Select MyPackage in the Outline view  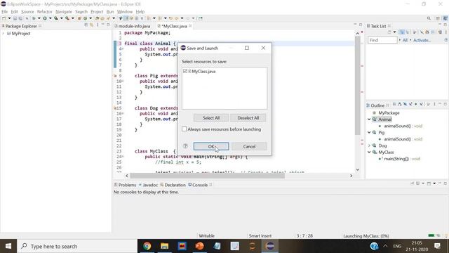click(389, 113)
